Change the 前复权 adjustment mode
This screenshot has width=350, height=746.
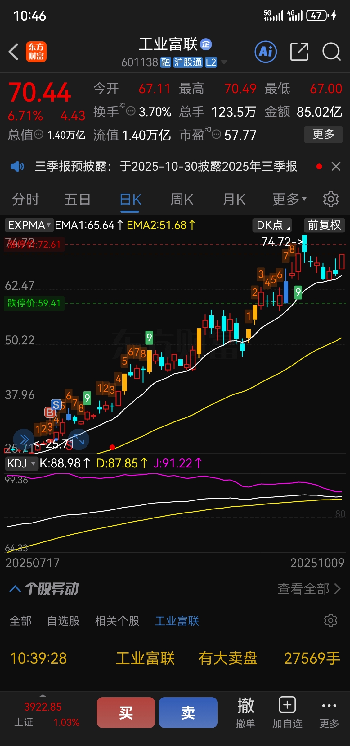[x=324, y=225]
